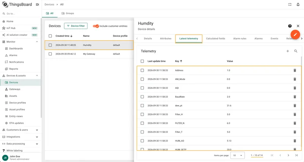Toggle Include customer entities switch
Viewport: 304px width, 162px height.
[x=96, y=26]
